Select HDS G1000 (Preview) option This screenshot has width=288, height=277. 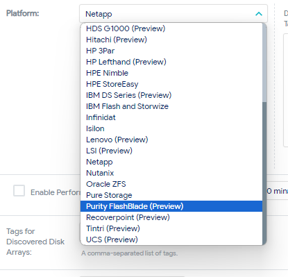[171, 28]
